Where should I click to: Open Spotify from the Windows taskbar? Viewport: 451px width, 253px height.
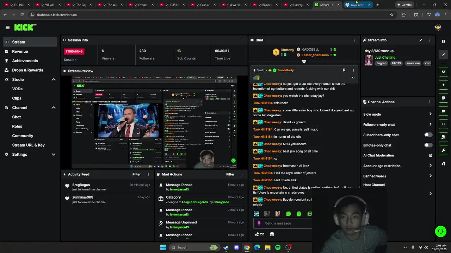[278, 247]
